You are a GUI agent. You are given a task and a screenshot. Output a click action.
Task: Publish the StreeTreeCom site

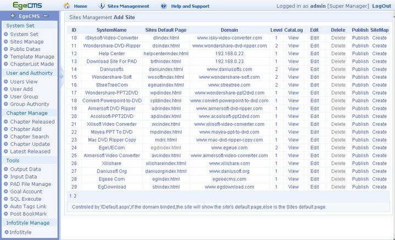point(360,85)
